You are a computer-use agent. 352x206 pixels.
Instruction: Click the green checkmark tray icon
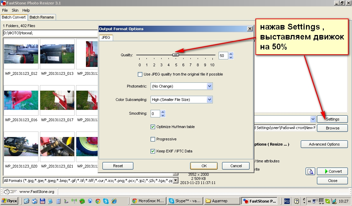click(x=328, y=201)
